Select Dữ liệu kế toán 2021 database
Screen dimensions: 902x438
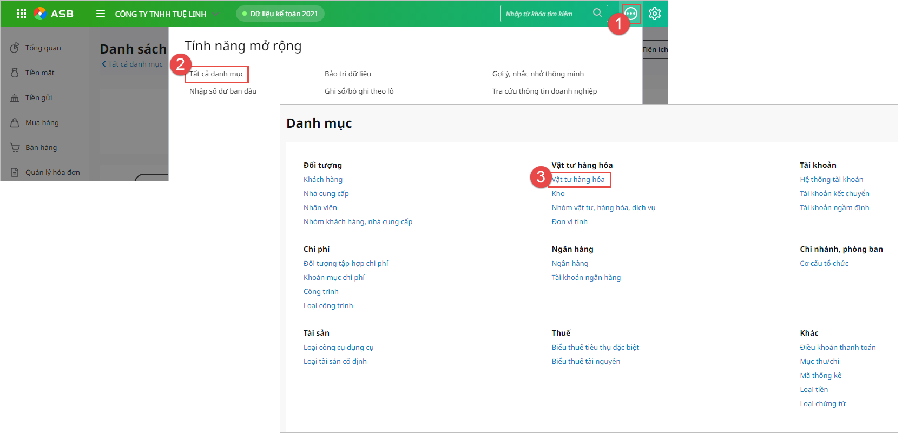[x=280, y=14]
